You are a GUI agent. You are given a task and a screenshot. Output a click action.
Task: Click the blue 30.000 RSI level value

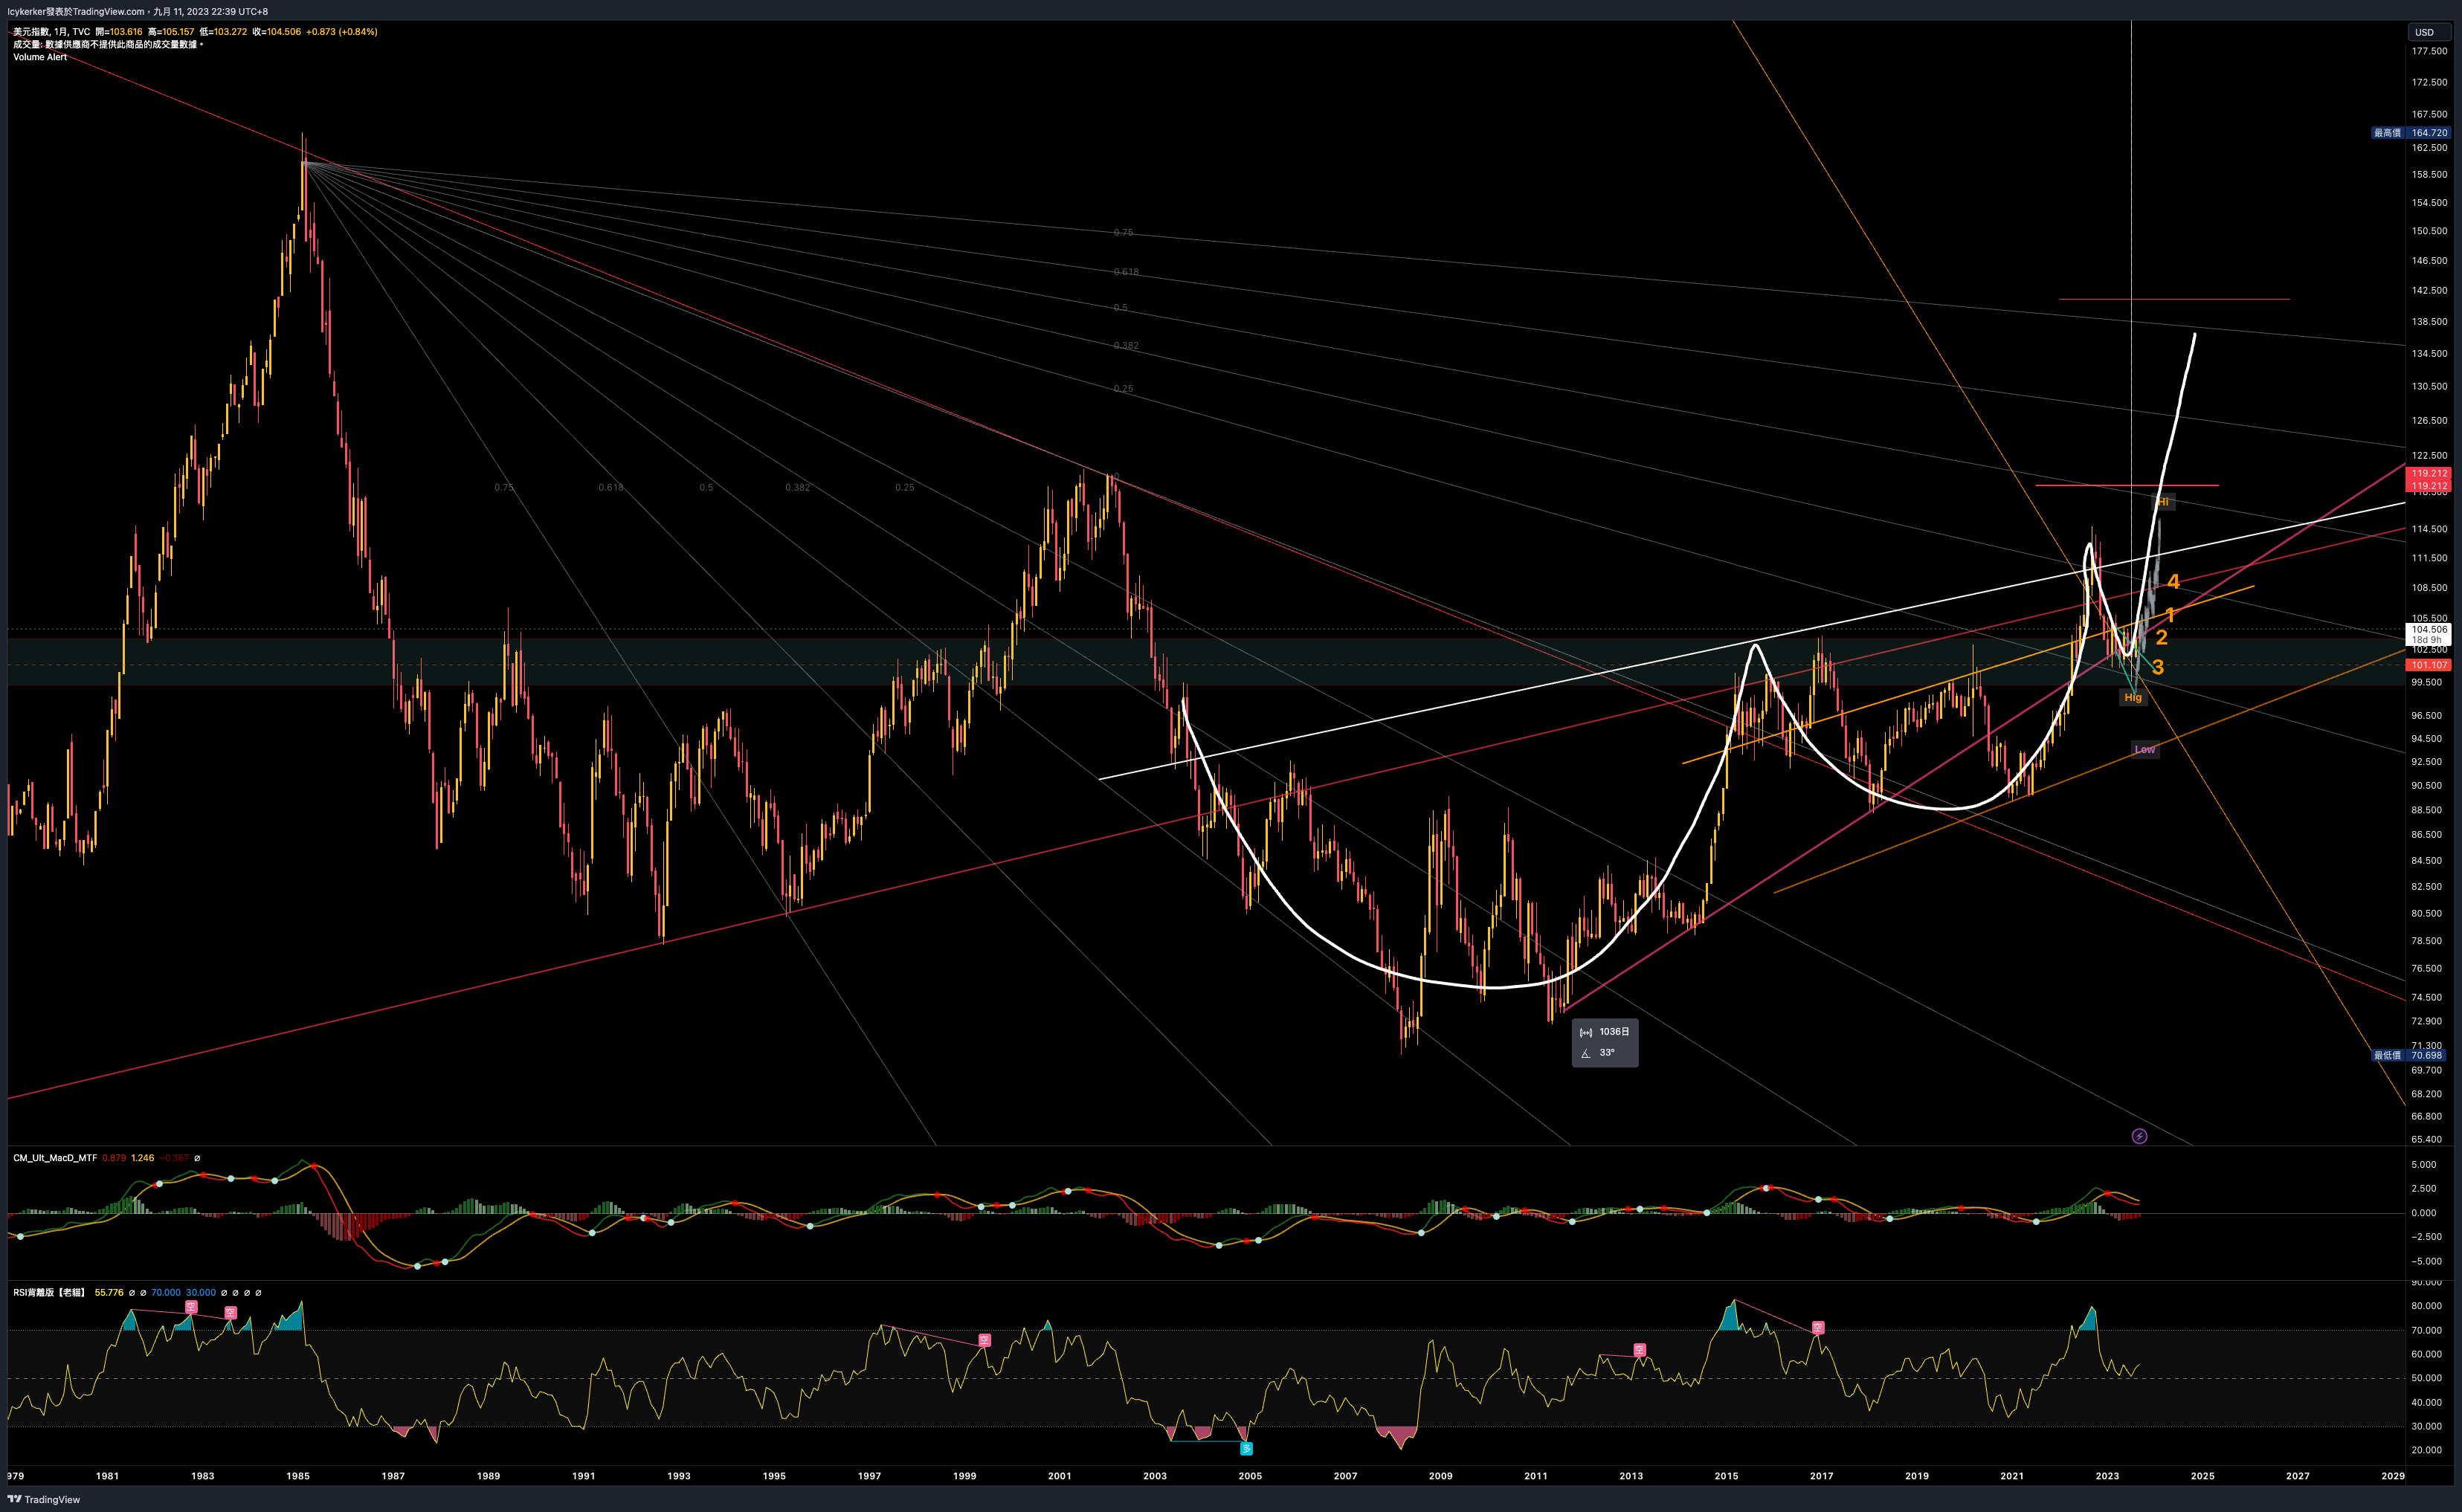pyautogui.click(x=201, y=1292)
